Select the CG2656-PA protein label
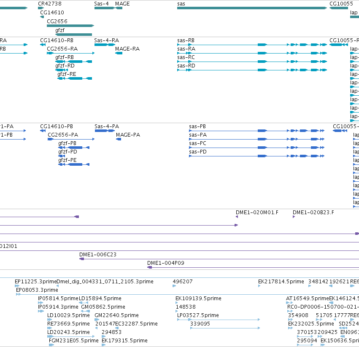Screen dimensions: 359x347 click(63, 135)
